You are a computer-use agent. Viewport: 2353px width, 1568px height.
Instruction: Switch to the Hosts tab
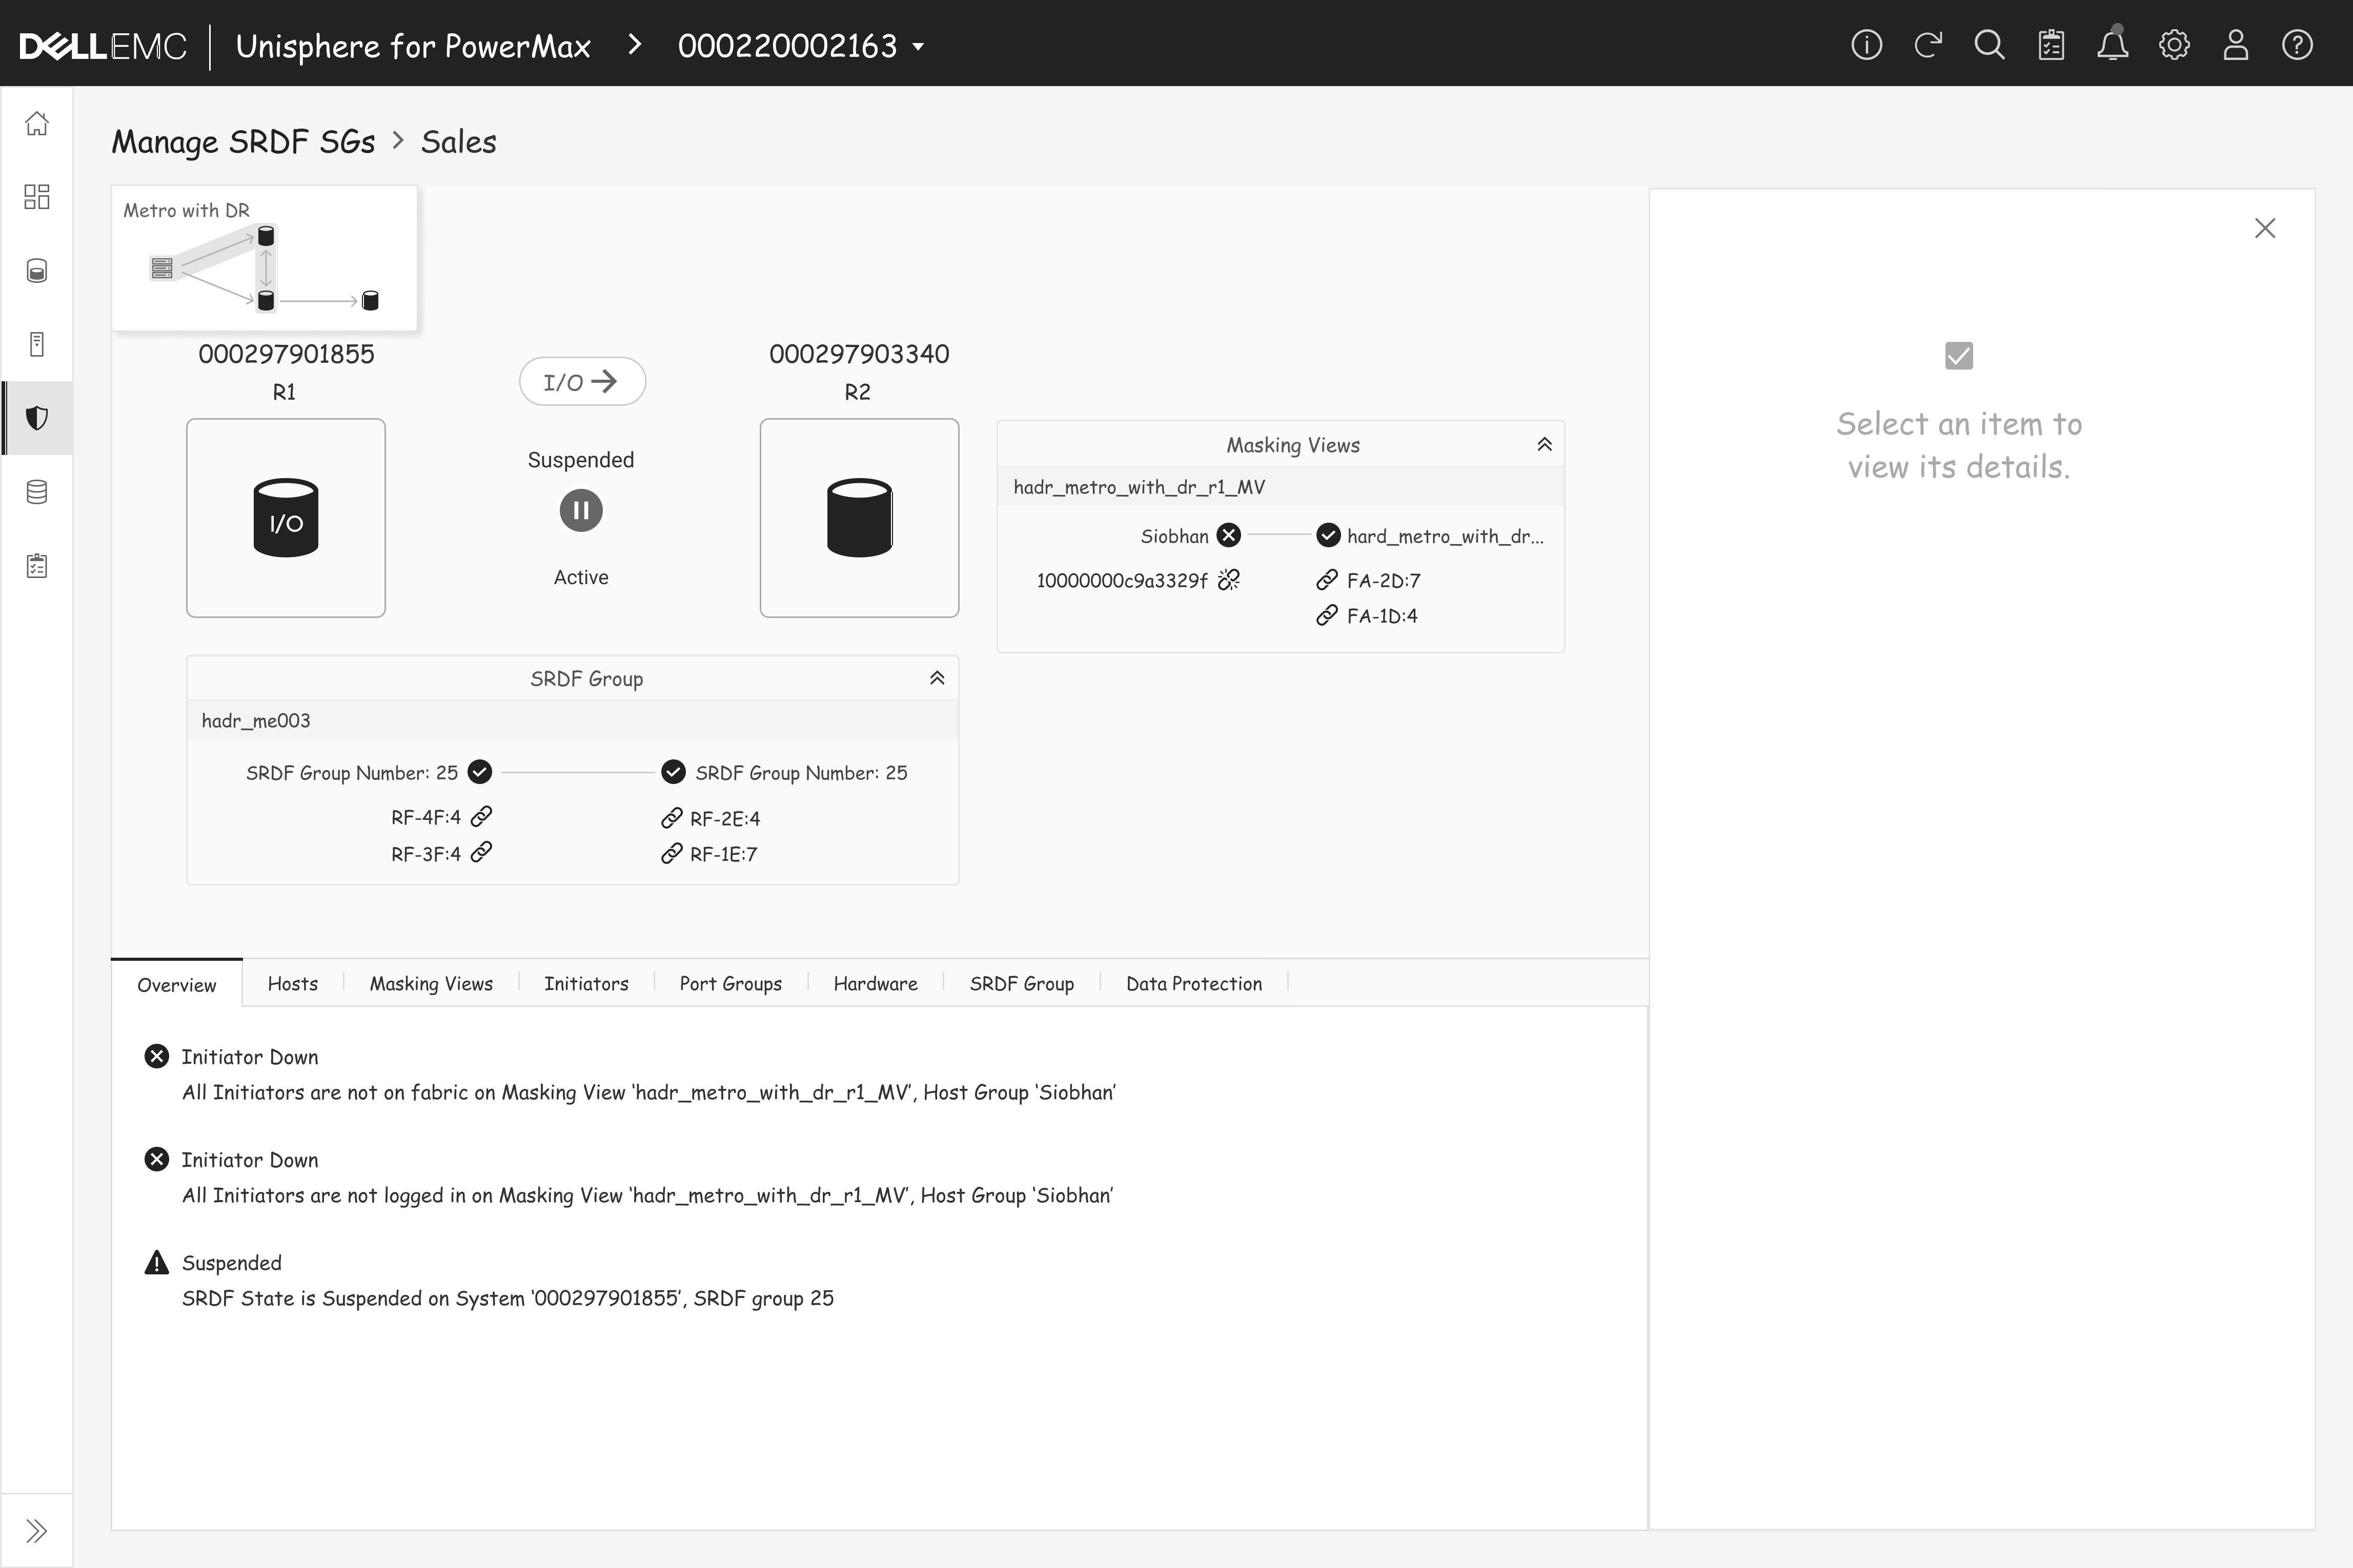point(292,984)
